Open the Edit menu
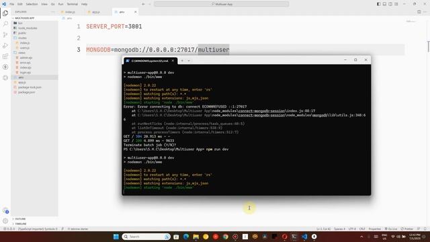The image size is (430, 242). click(x=20, y=4)
